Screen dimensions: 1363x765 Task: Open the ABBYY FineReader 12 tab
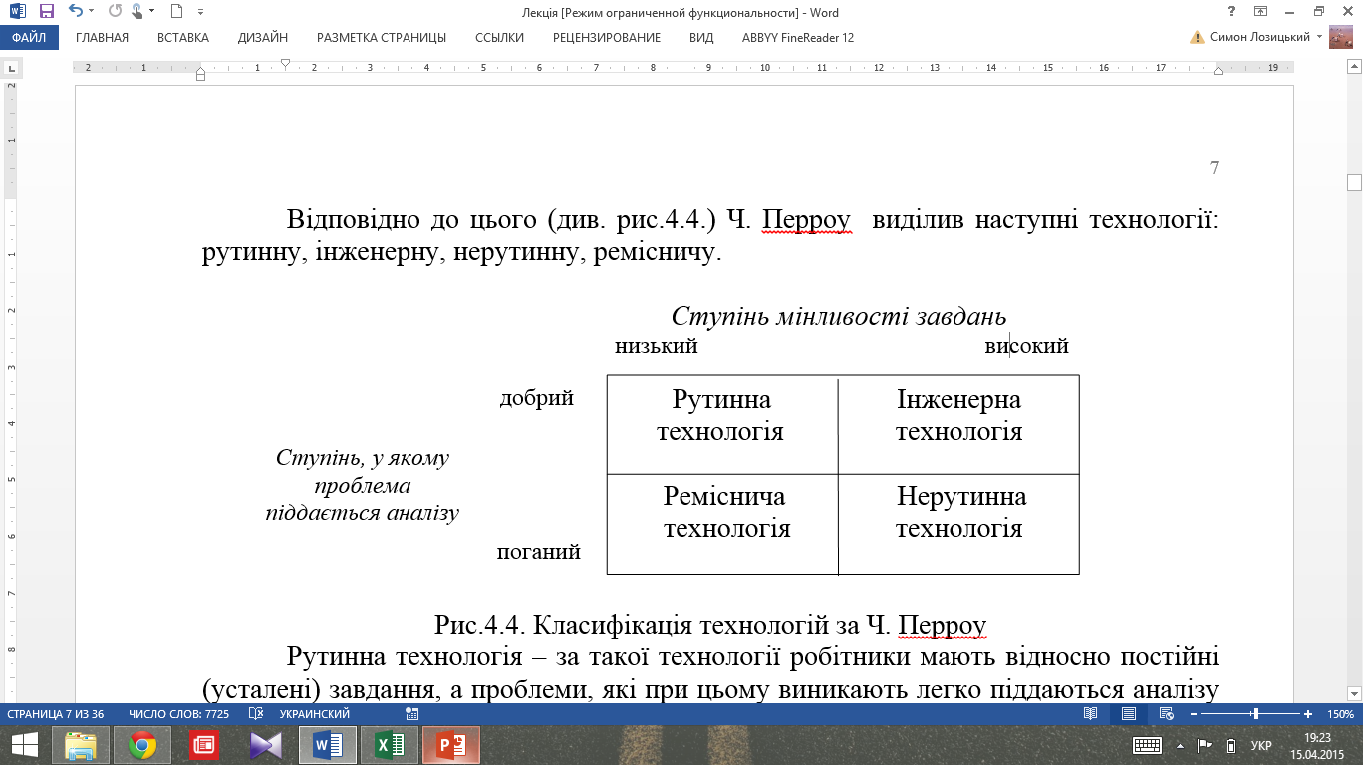[x=798, y=38]
